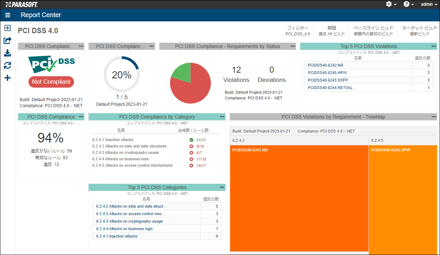The image size is (440, 255).
Task: Click 違反の数 header in Top 5 Violations
Action: pyautogui.click(x=423, y=58)
